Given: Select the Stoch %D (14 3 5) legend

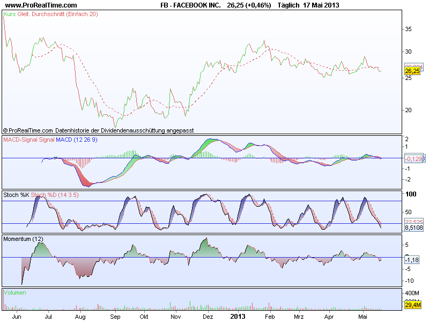Looking at the screenshot, I should tap(55, 195).
